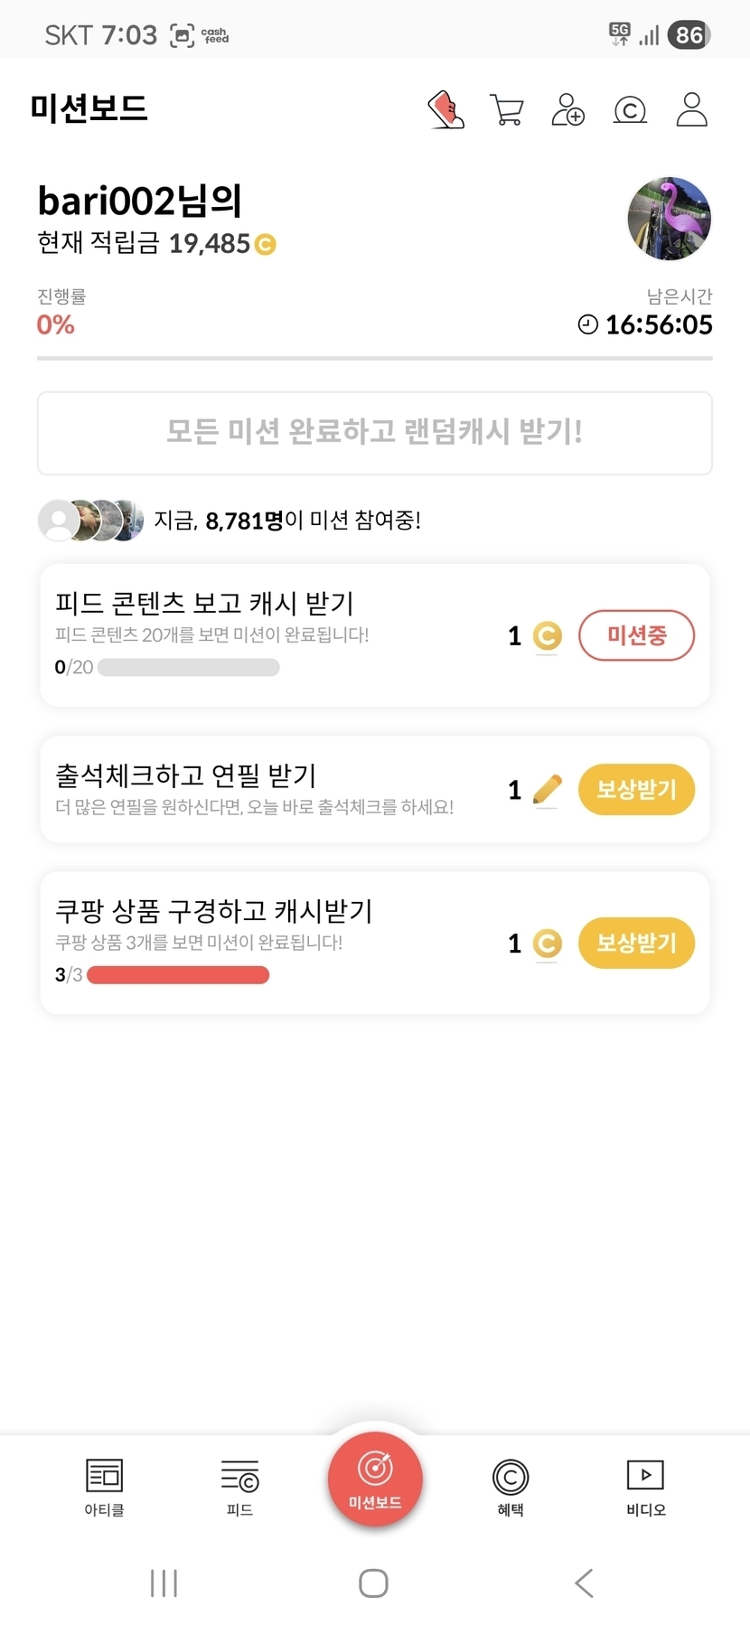The height and width of the screenshot is (1625, 750).
Task: Claim 보상받기 for attendance check mission
Action: click(636, 790)
